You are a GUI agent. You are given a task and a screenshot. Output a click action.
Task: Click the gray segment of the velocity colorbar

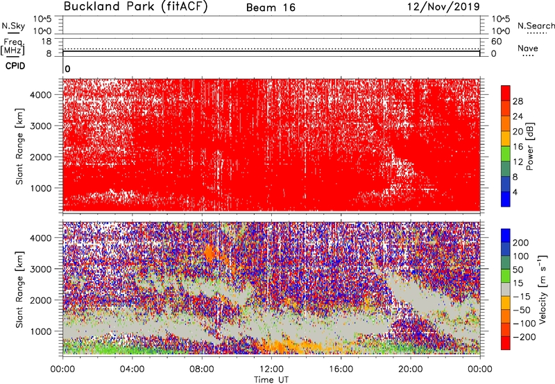506,290
